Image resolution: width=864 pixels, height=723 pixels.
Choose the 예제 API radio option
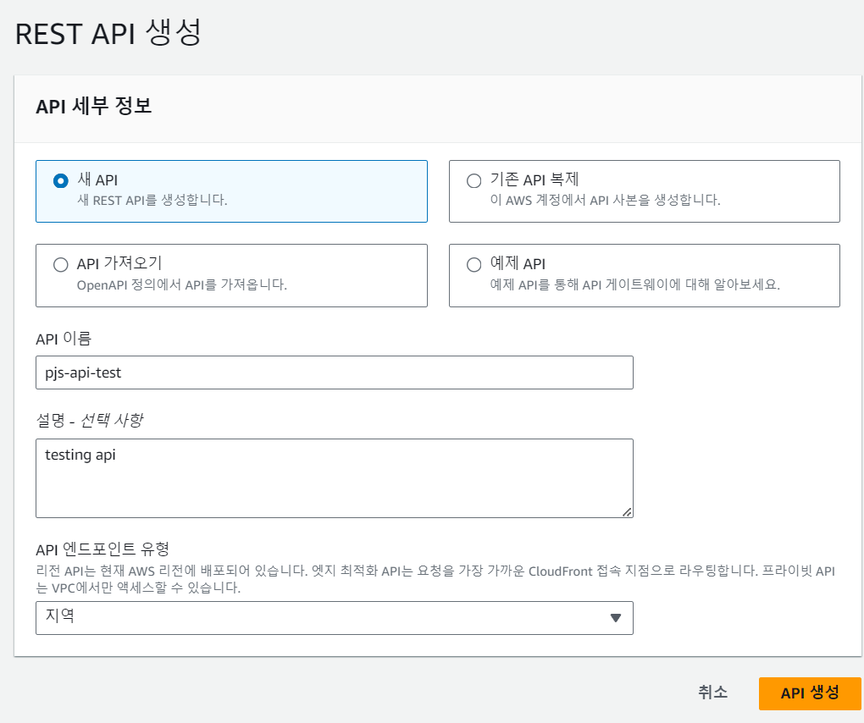pos(474,265)
